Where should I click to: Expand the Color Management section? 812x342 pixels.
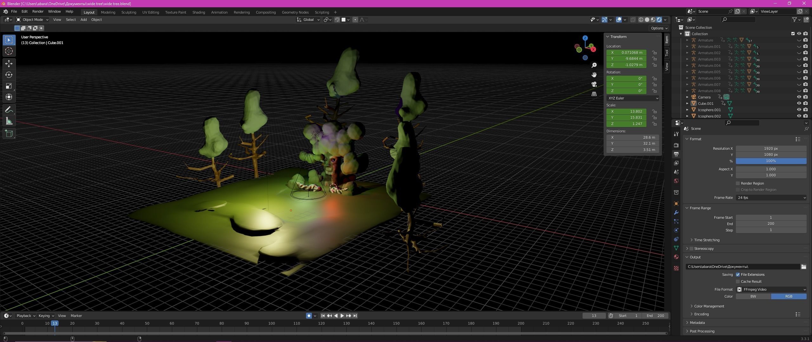pos(709,306)
